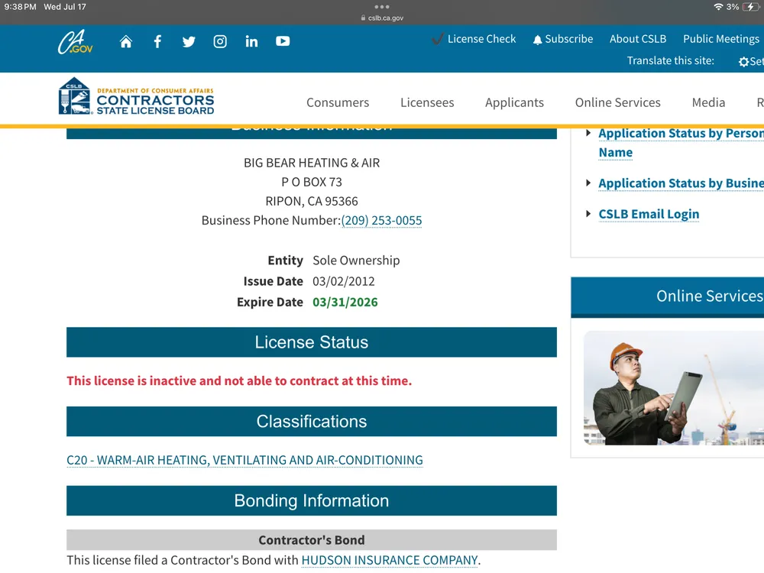Open the YouTube icon in header
This screenshot has width=764, height=573.
(283, 42)
